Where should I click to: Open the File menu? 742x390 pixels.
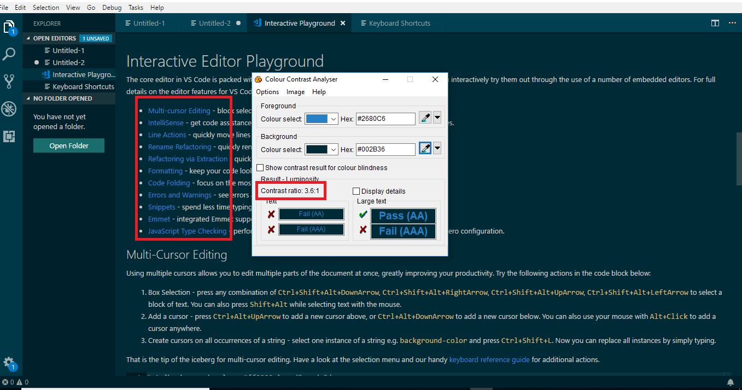click(4, 8)
